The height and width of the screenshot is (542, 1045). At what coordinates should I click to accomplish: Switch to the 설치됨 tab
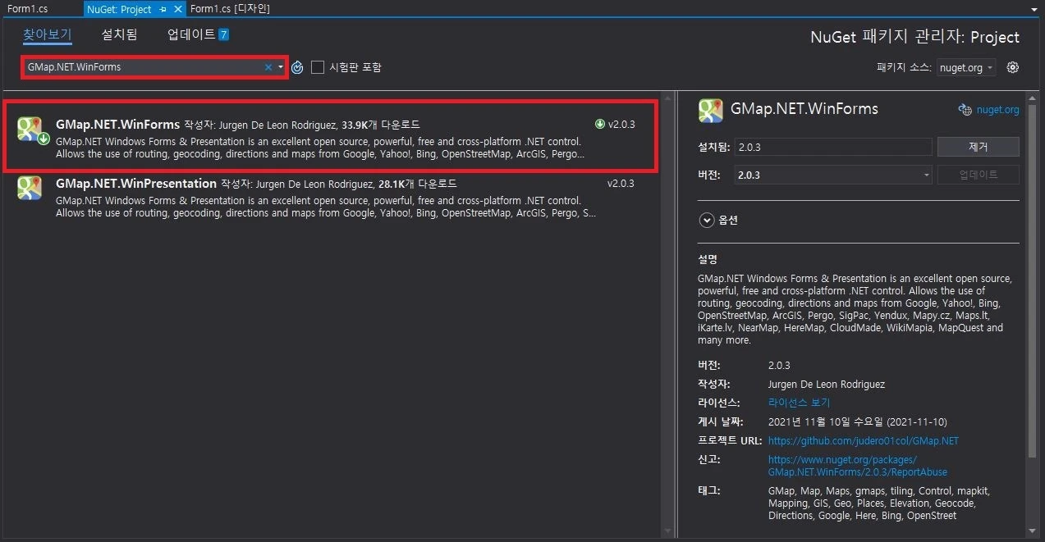(x=119, y=34)
